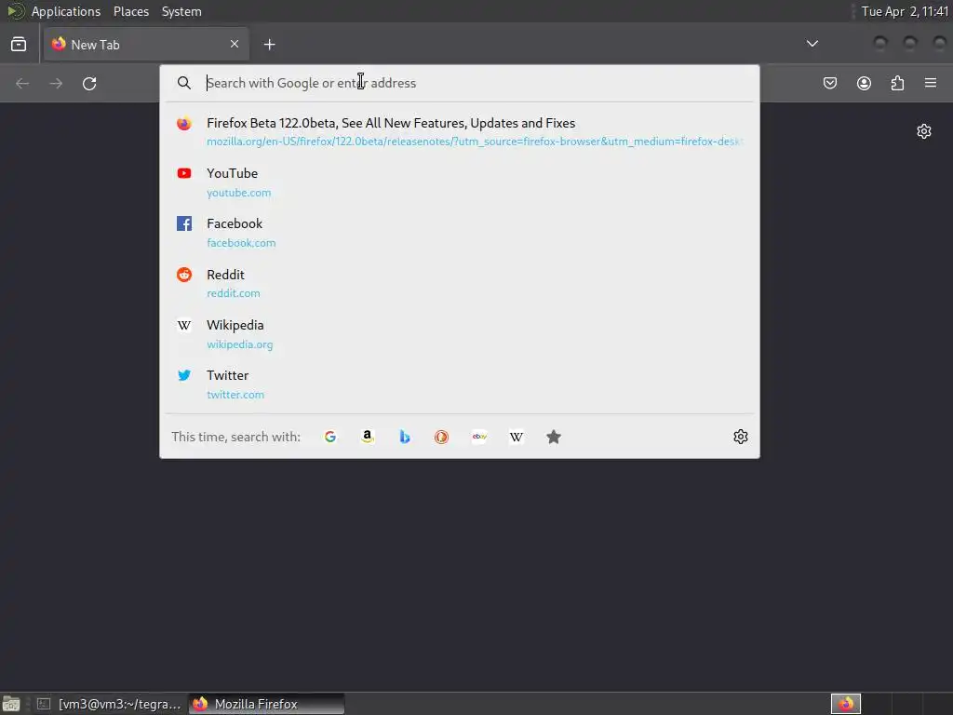This screenshot has width=953, height=715.
Task: Select the Facebook suggestion
Action: tap(460, 232)
